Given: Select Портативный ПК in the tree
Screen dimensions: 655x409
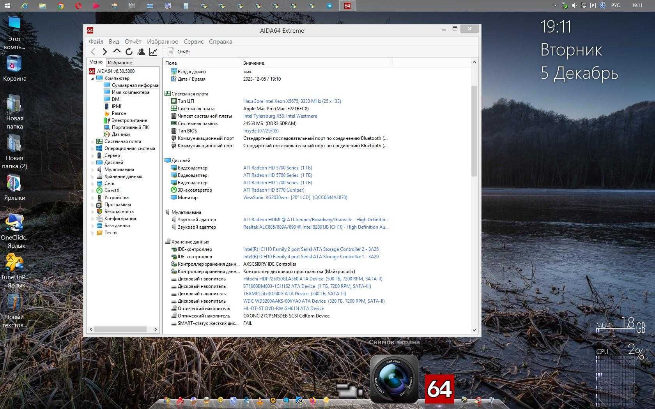Looking at the screenshot, I should click(130, 127).
